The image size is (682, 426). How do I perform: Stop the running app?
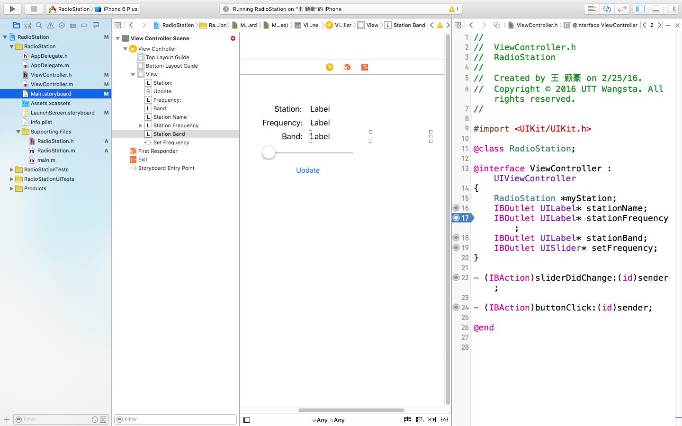coord(34,9)
